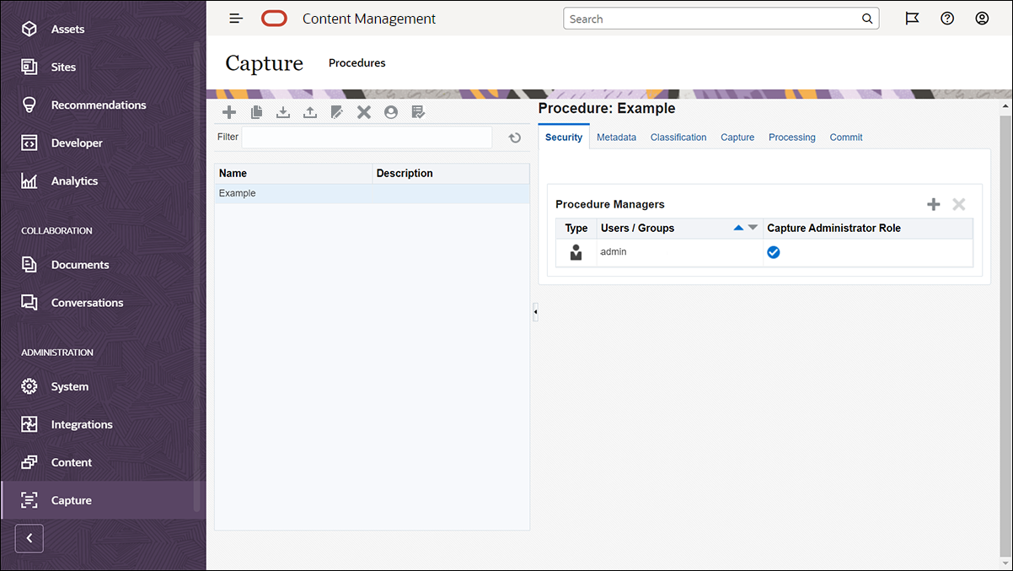Add a new Procedure Manager
1013x571 pixels.
933,203
